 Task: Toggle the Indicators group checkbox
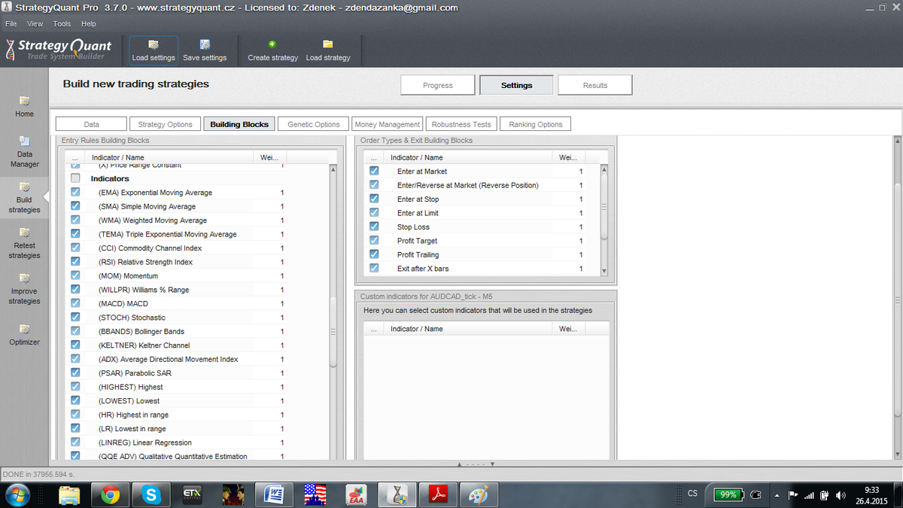coord(75,178)
